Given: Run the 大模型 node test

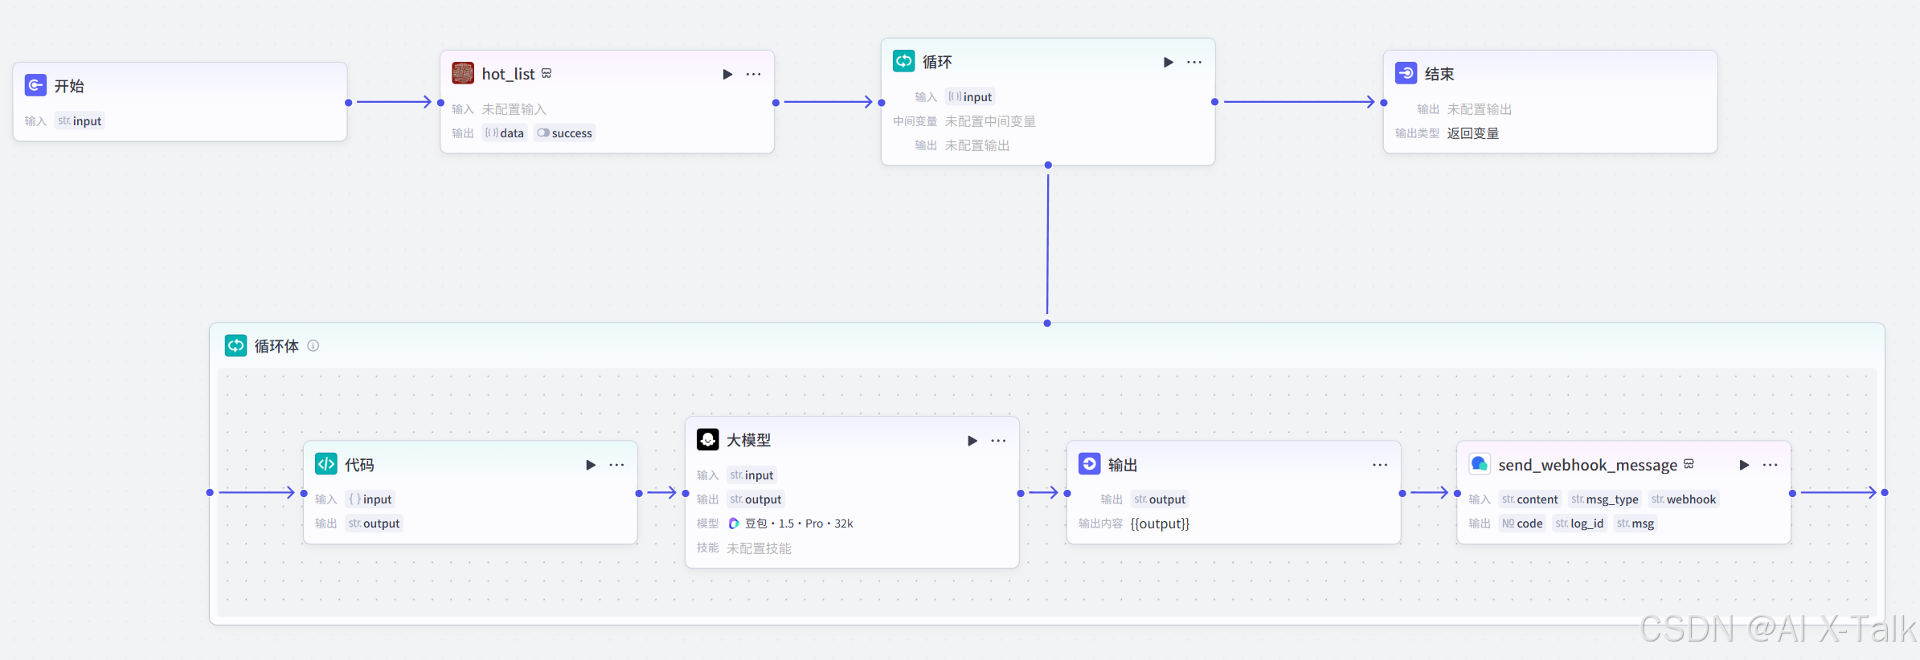Looking at the screenshot, I should [x=972, y=441].
